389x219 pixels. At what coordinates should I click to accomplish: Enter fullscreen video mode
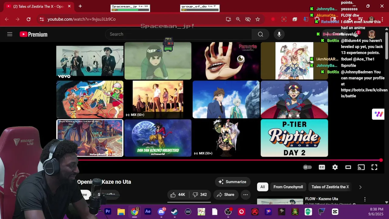click(x=374, y=167)
